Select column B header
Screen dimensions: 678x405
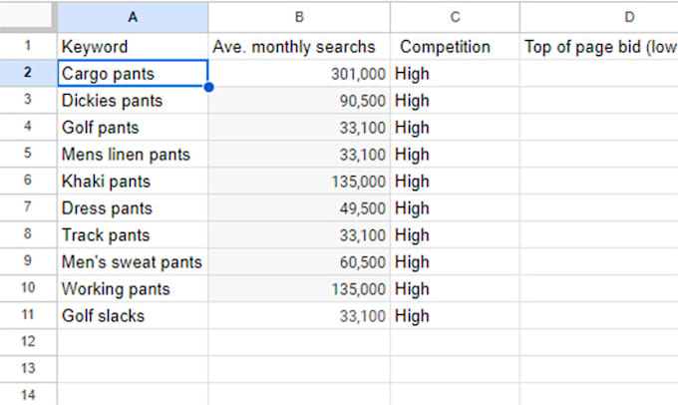[299, 17]
